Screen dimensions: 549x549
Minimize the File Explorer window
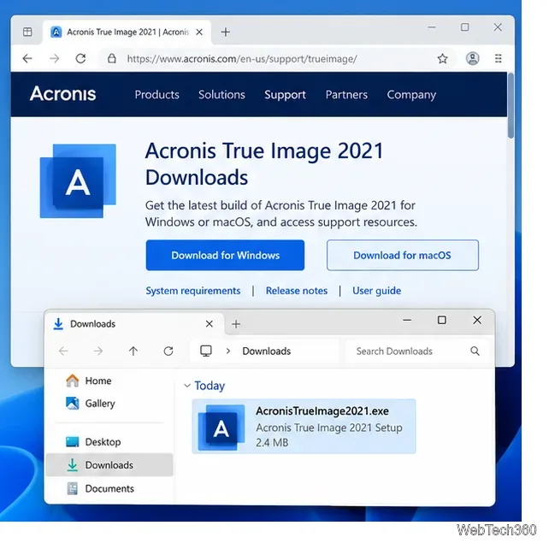(407, 320)
